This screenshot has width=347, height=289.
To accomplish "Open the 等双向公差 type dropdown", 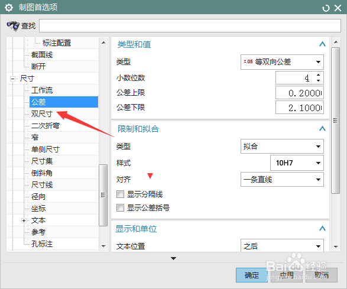I will pos(282,62).
